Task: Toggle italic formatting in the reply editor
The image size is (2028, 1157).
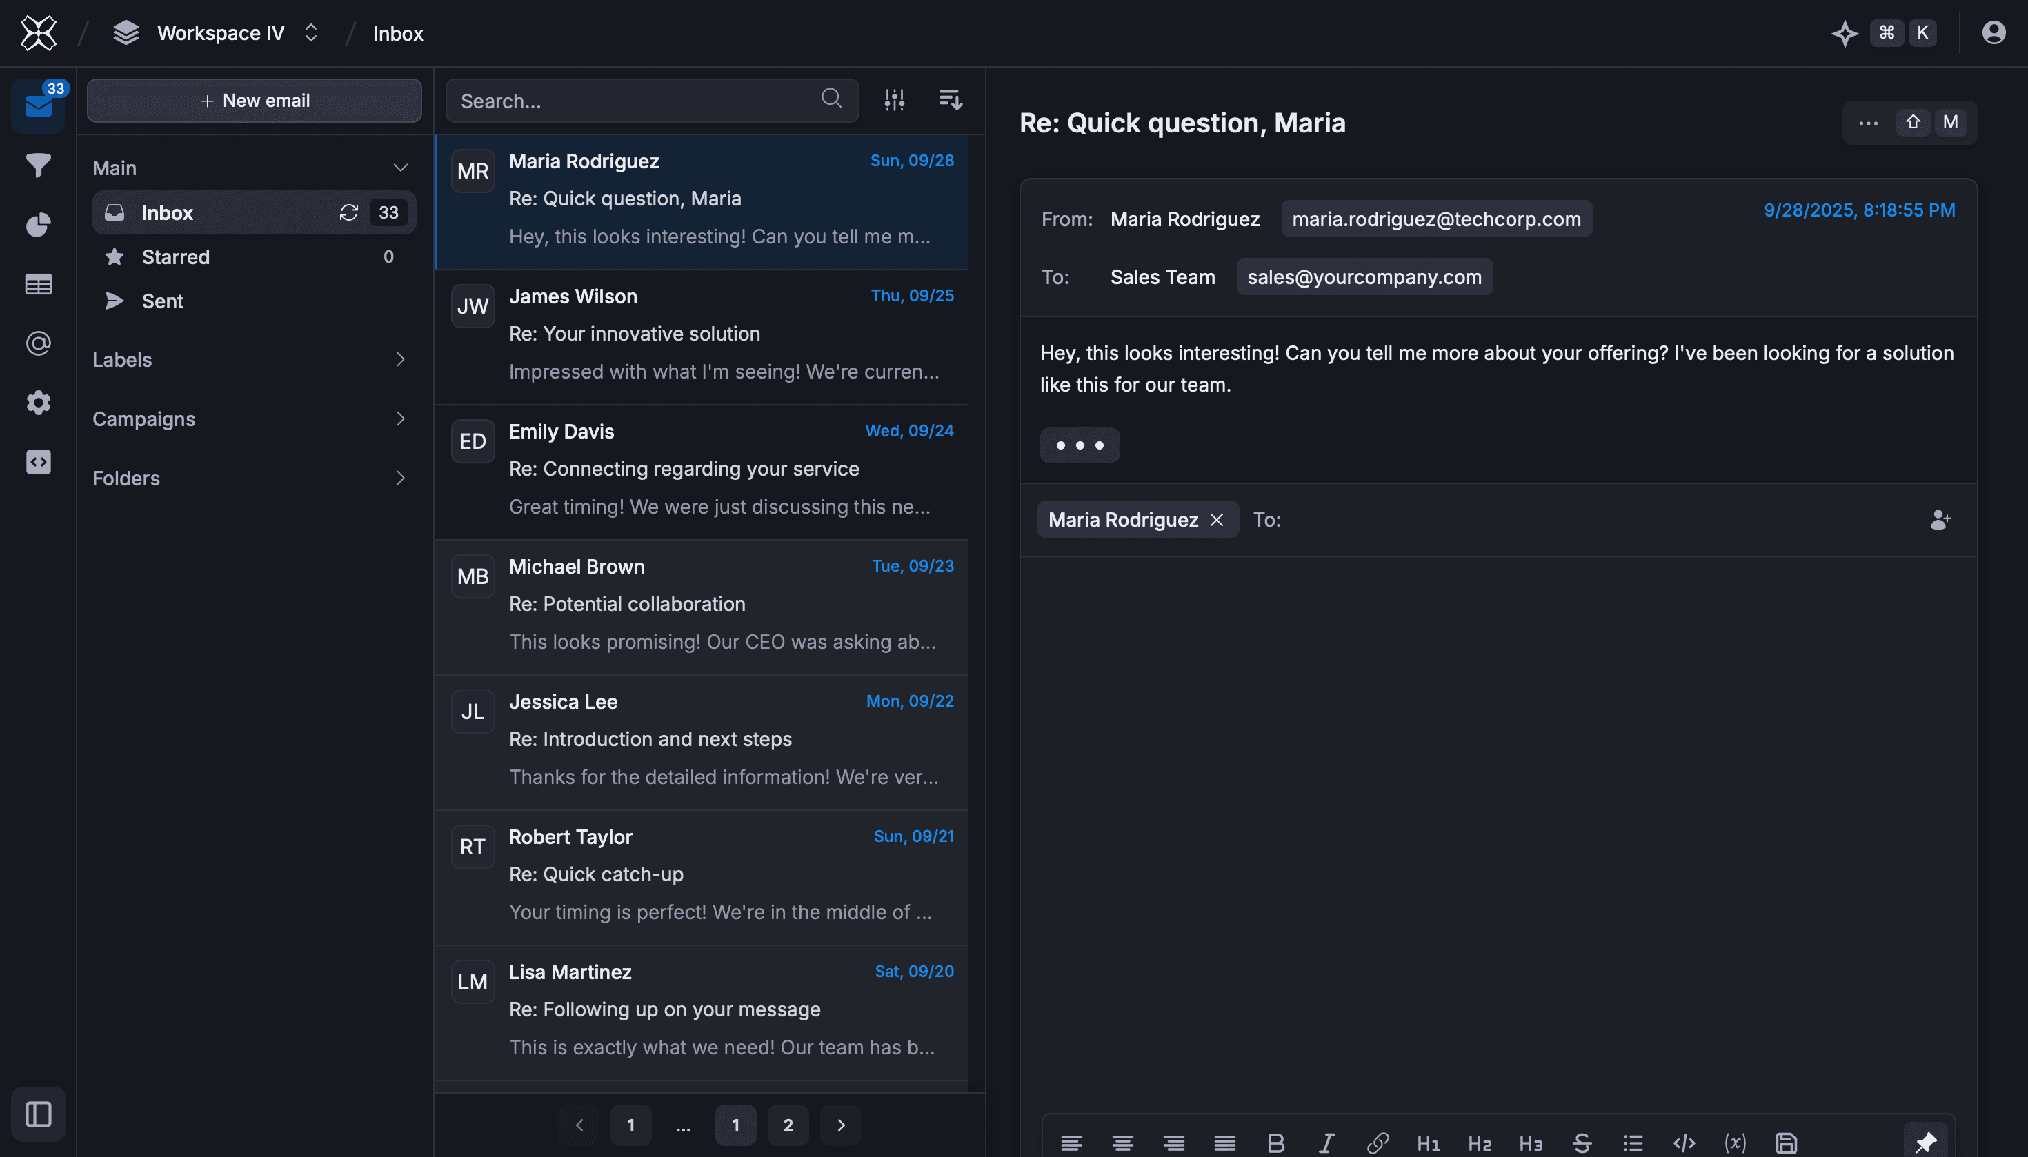Action: [1326, 1143]
